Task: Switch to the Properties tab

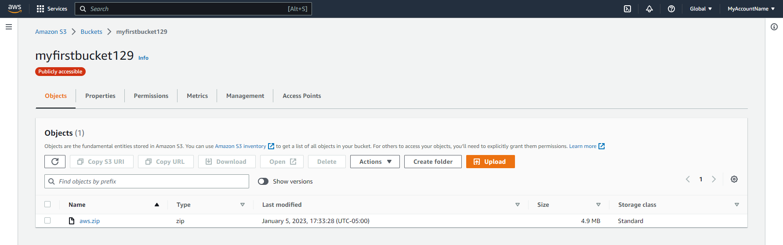Action: coord(100,96)
